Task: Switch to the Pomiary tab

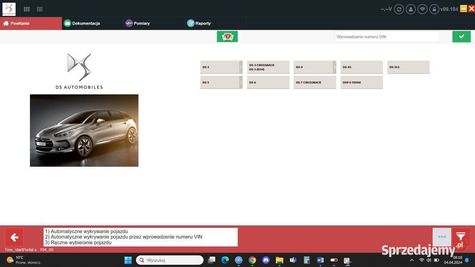Action: pos(154,23)
